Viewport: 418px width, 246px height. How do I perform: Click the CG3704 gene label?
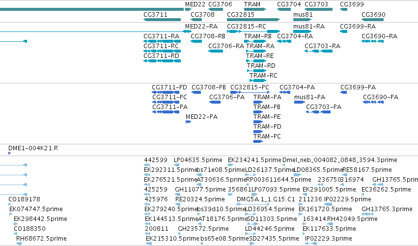click(x=289, y=4)
